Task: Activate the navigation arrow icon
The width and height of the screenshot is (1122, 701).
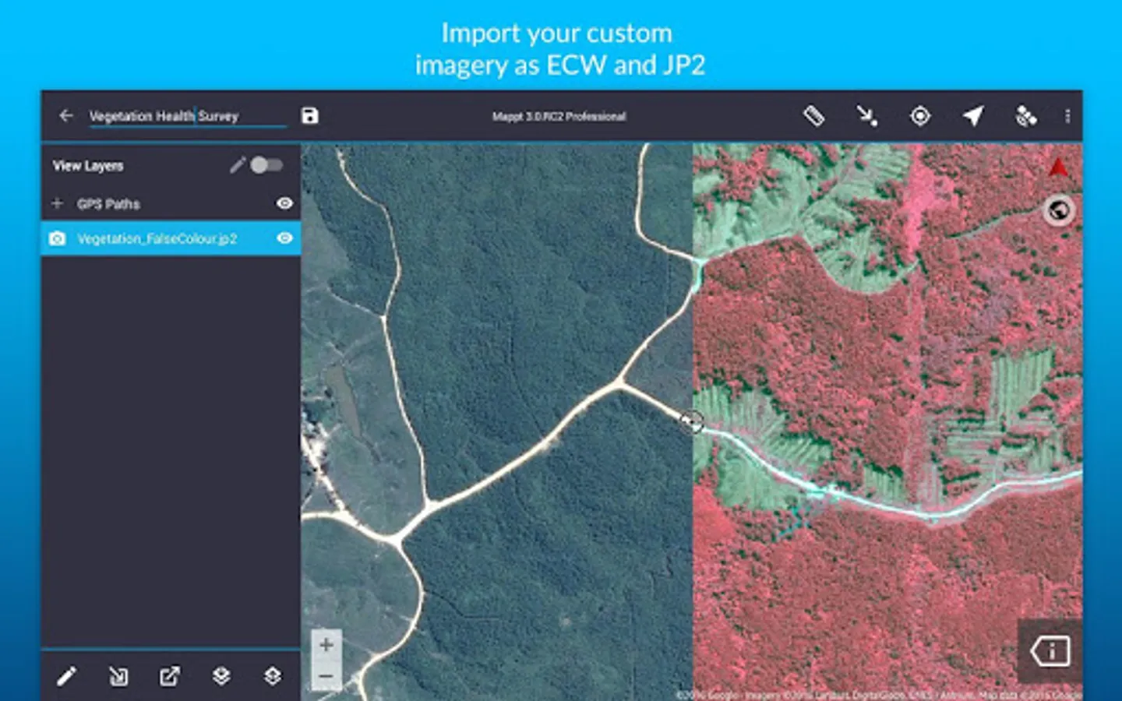Action: pos(973,116)
